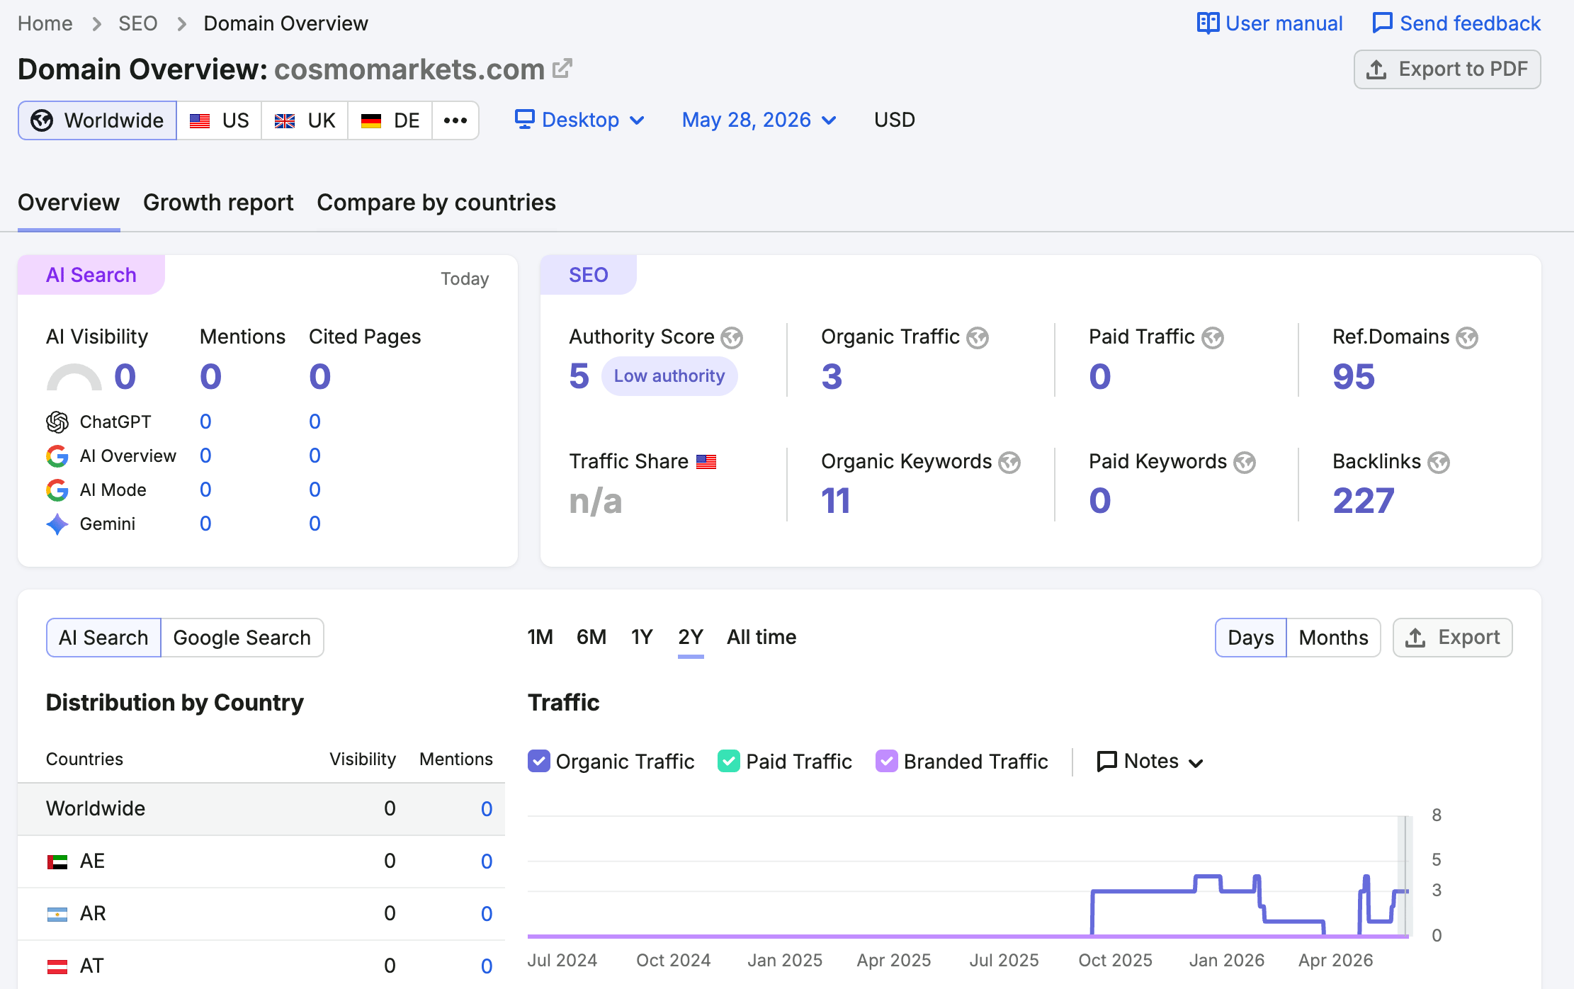The height and width of the screenshot is (989, 1574).
Task: Click the UK flag icon
Action: pyautogui.click(x=285, y=121)
